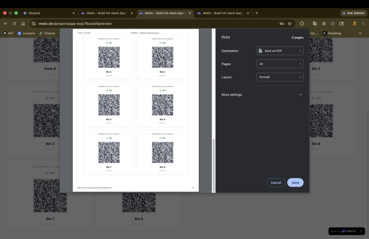
Task: Open a new browser tab
Action: (257, 13)
